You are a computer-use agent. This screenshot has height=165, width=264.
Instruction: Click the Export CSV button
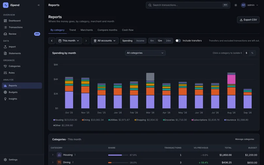tap(248, 20)
